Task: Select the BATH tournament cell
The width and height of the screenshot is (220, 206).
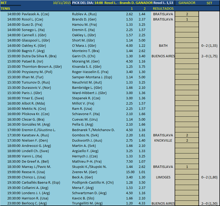Action: pos(163,46)
